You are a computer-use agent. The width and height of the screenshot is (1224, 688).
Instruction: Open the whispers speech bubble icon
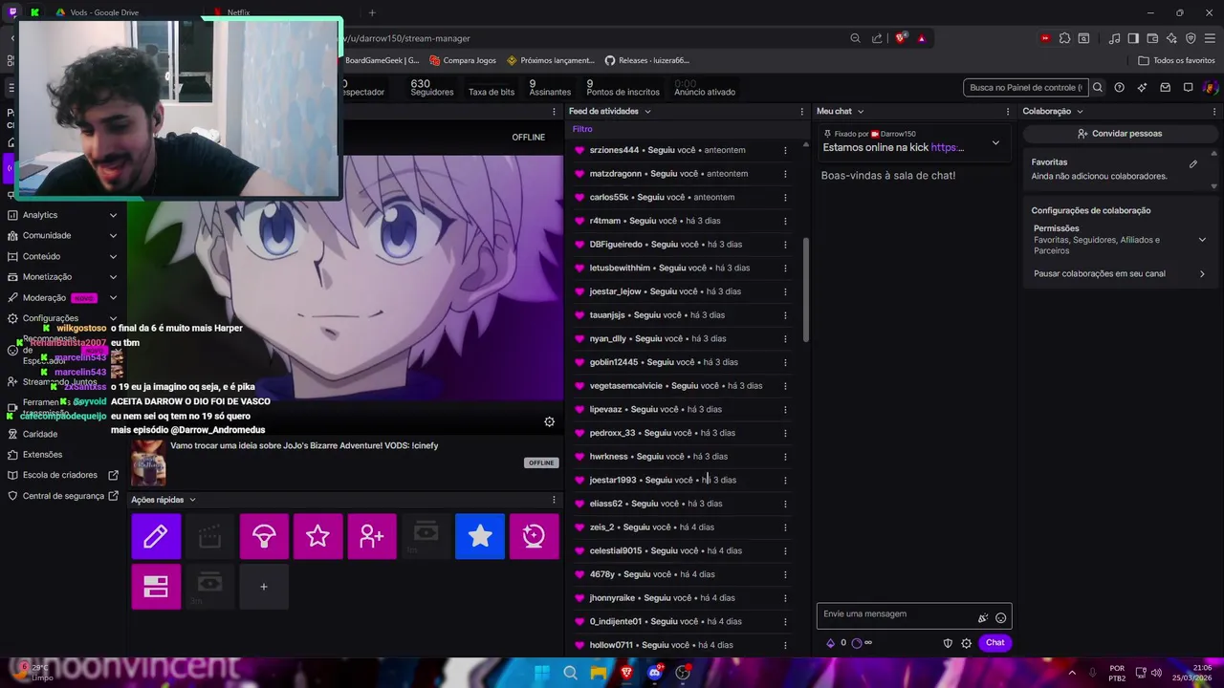tap(1189, 87)
